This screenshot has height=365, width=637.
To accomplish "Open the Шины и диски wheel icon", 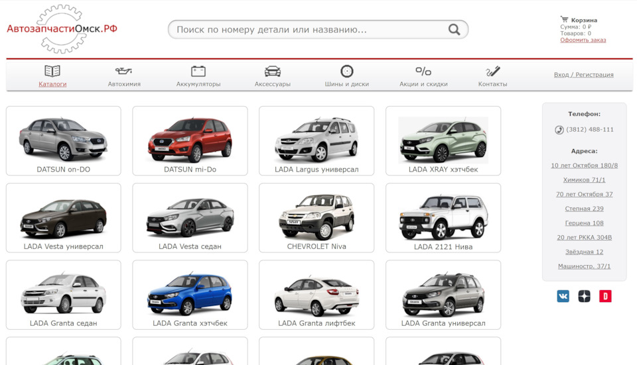I will click(346, 71).
